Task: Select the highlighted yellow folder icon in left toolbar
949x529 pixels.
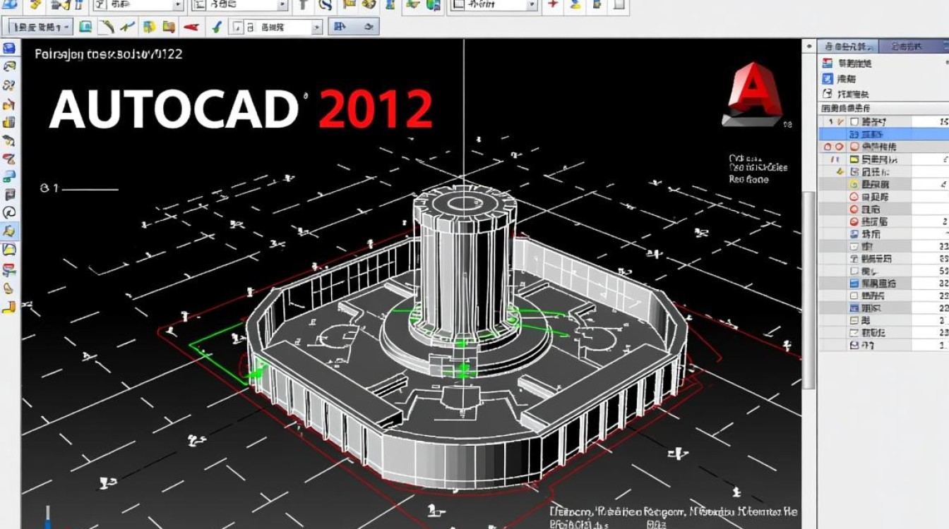Action: coord(10,231)
